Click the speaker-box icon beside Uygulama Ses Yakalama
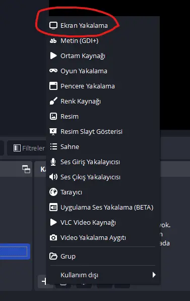190x301 pixels. (x=53, y=208)
